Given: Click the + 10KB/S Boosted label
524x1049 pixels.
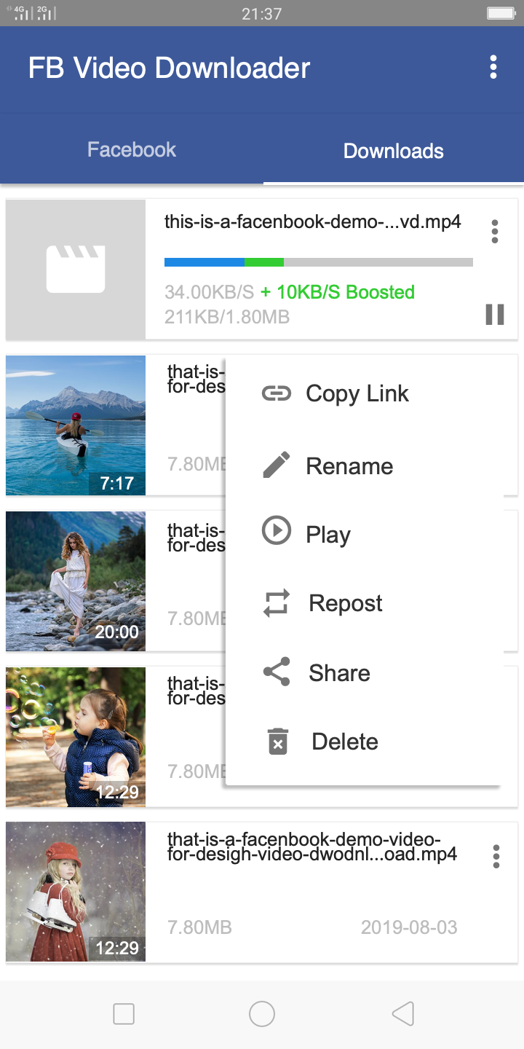Looking at the screenshot, I should click(x=338, y=292).
